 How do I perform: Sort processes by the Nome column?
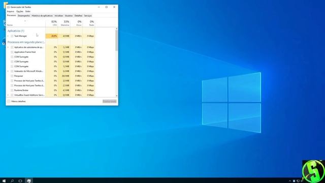(x=26, y=23)
